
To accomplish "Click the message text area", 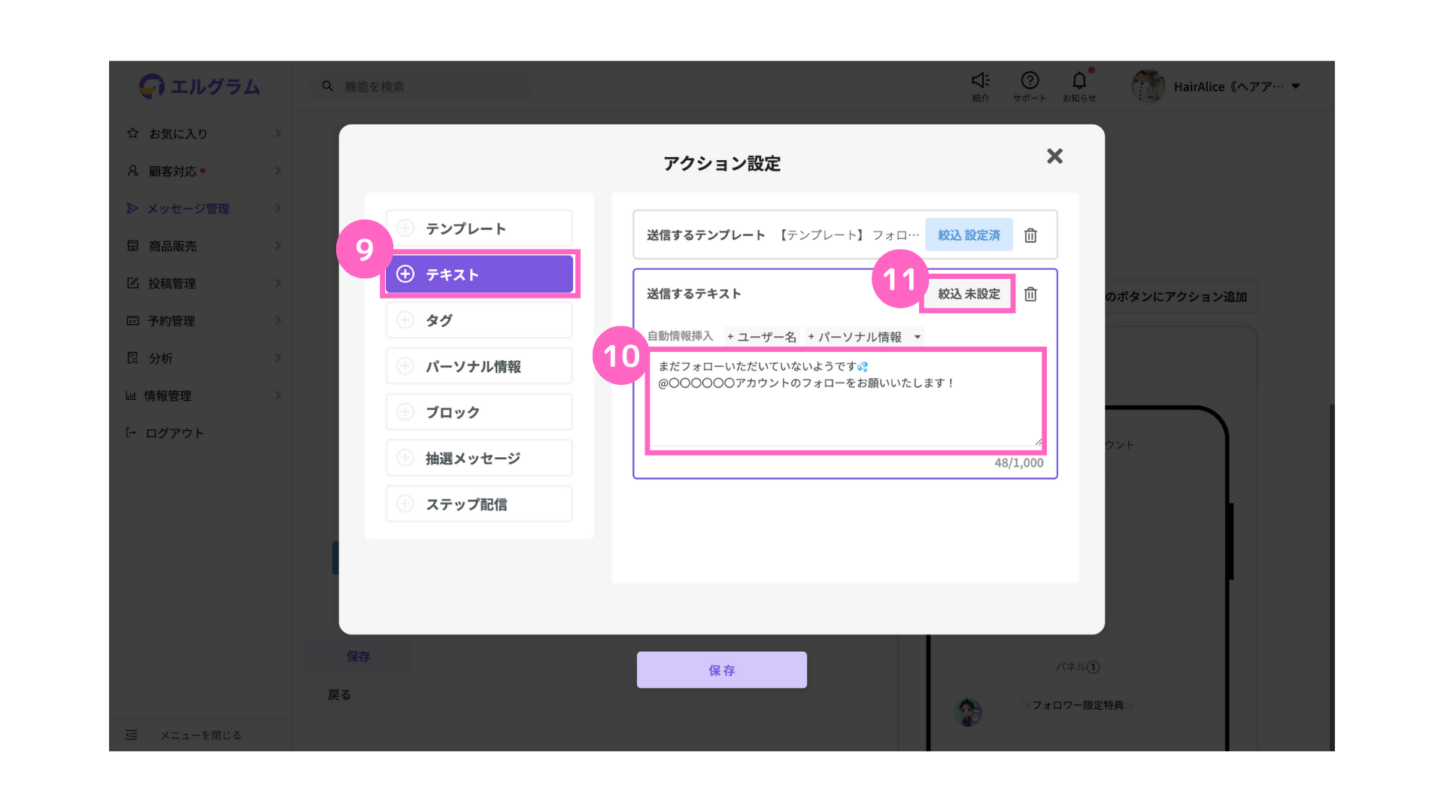I will [845, 401].
